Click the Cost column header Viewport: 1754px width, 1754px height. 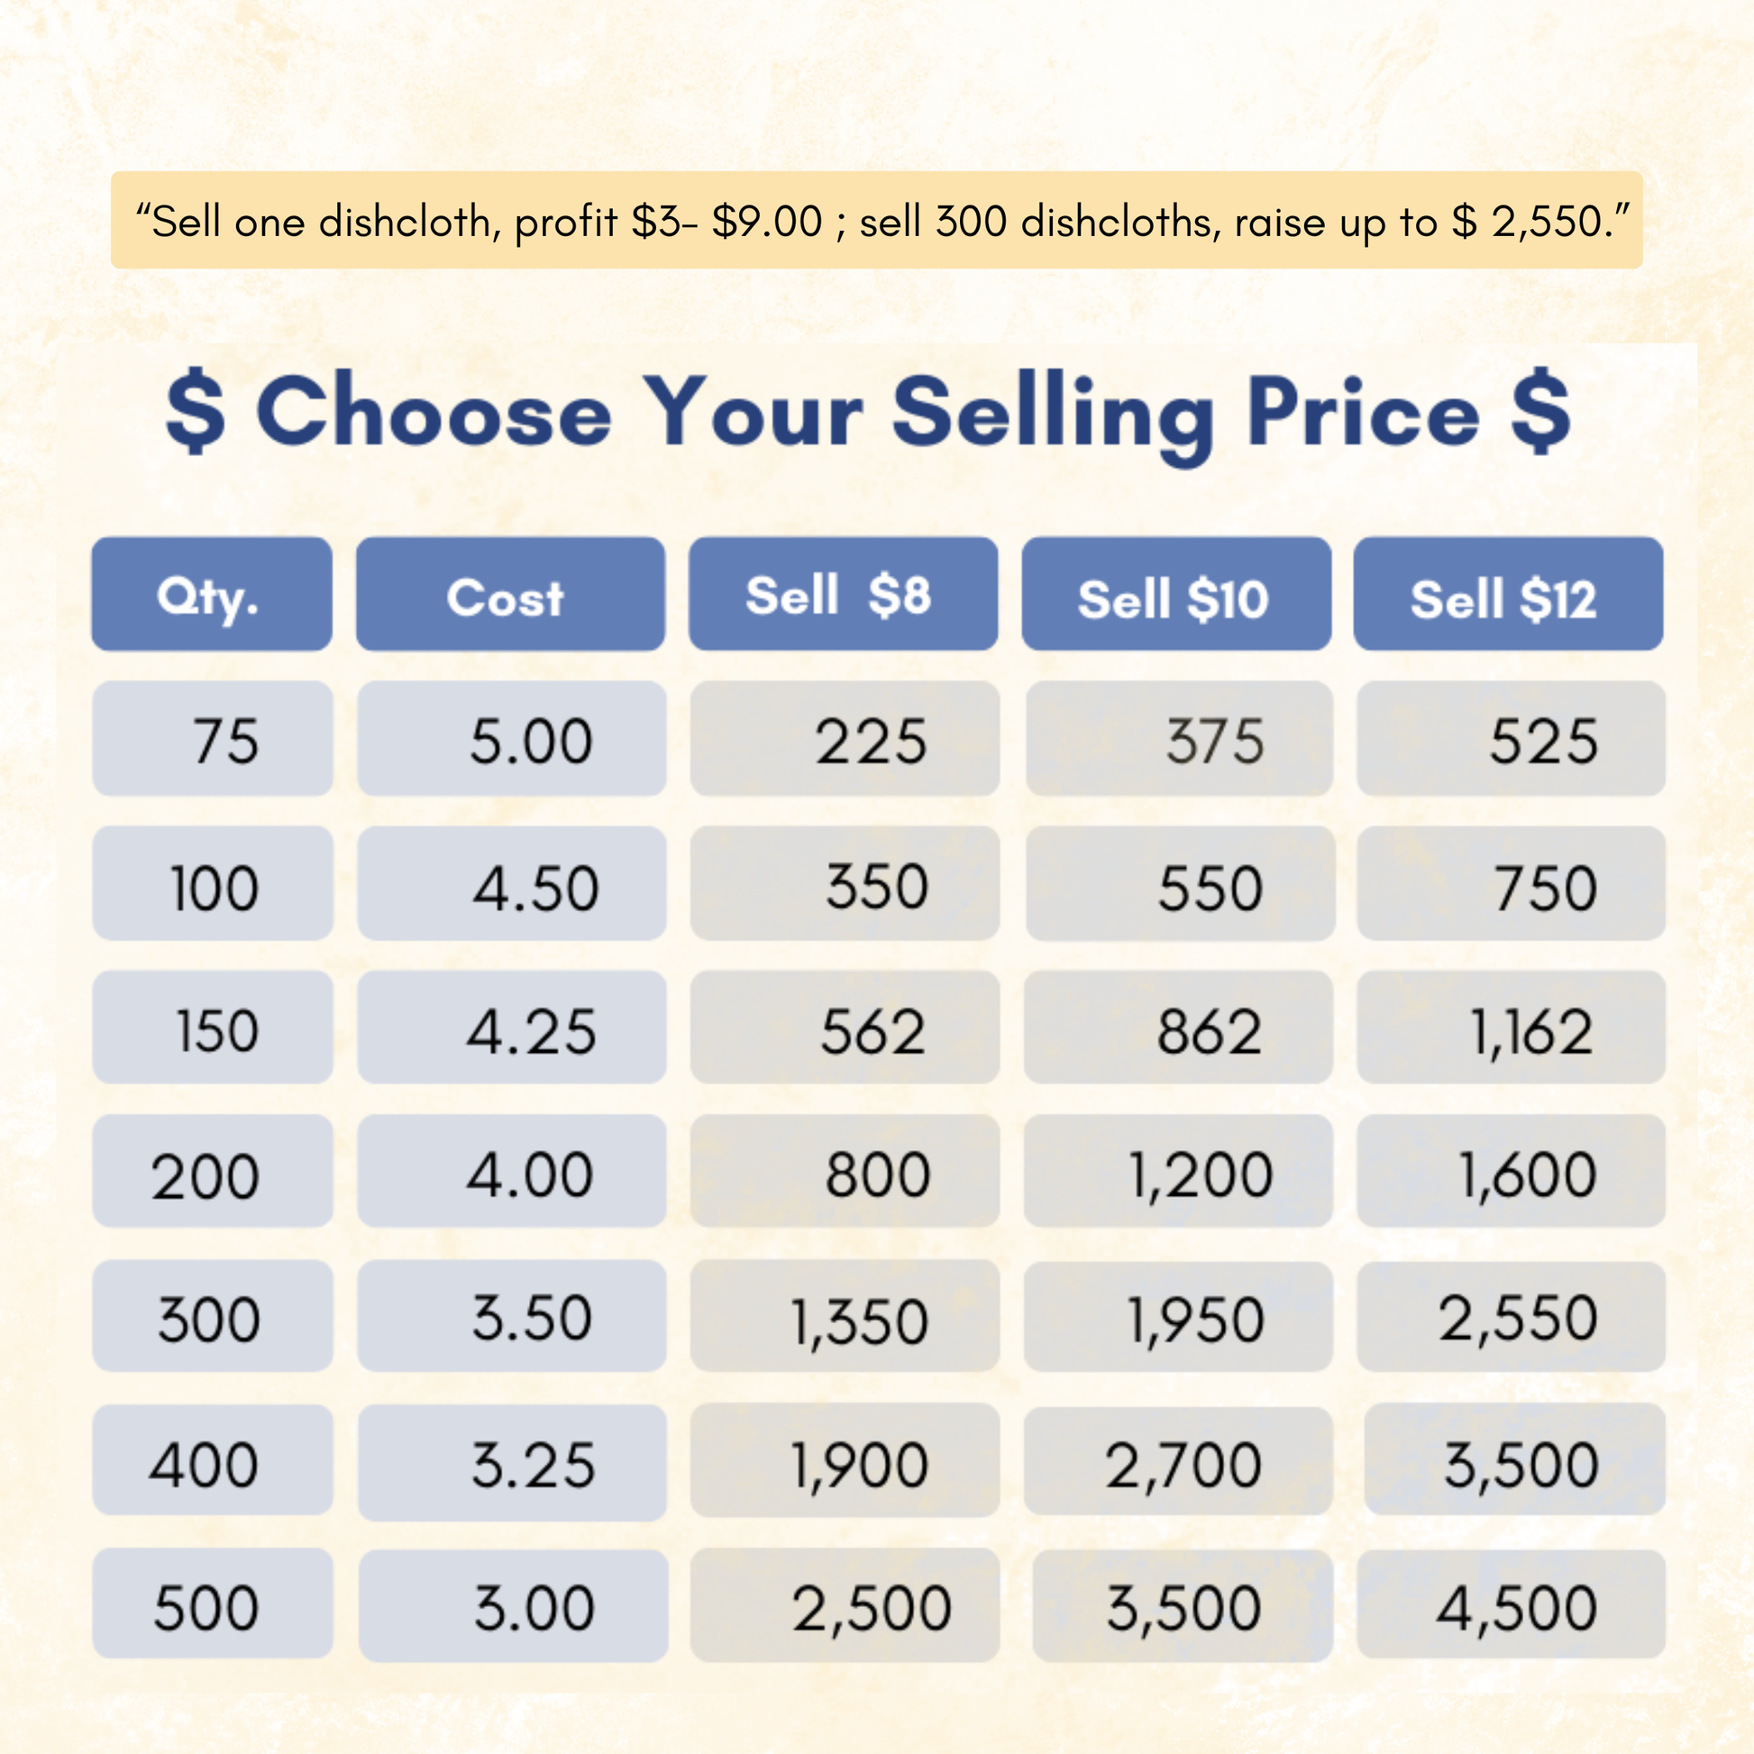click(509, 594)
